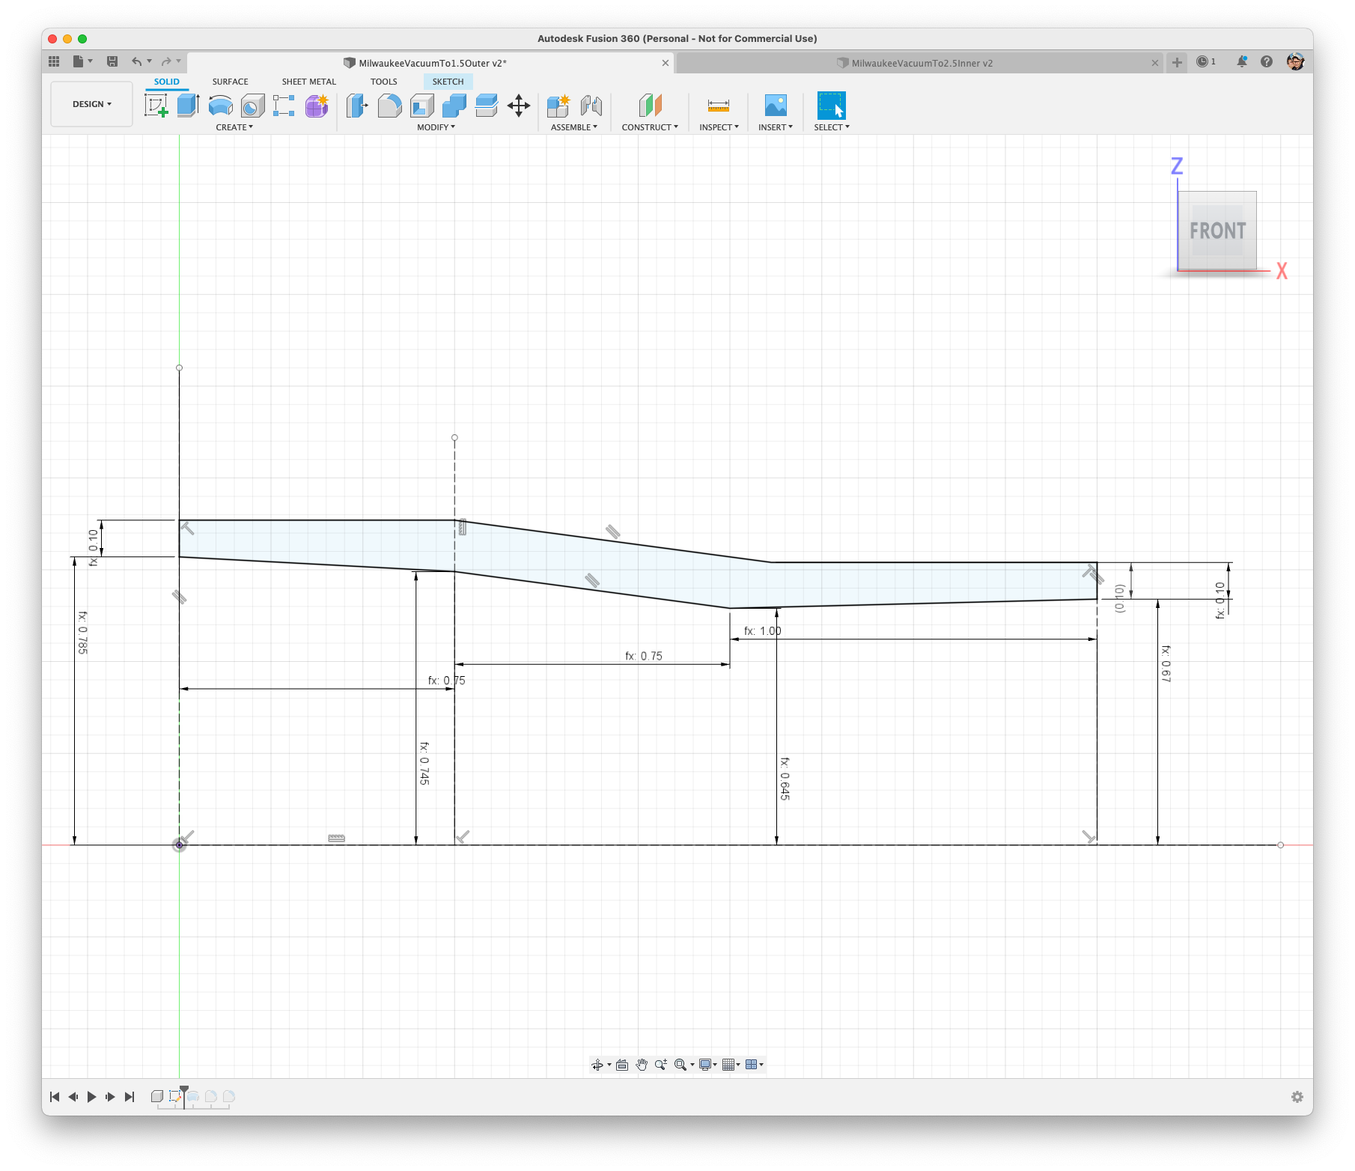Play the timeline

(x=91, y=1097)
